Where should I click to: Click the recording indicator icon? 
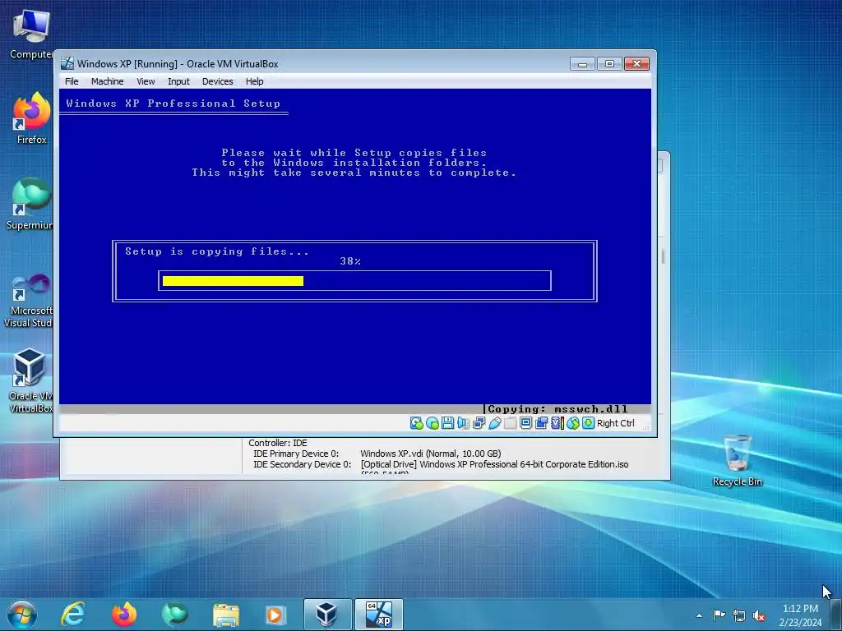541,423
